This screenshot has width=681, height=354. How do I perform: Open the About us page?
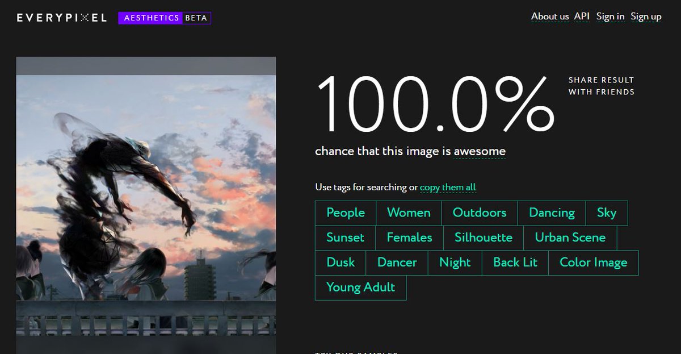pos(550,16)
